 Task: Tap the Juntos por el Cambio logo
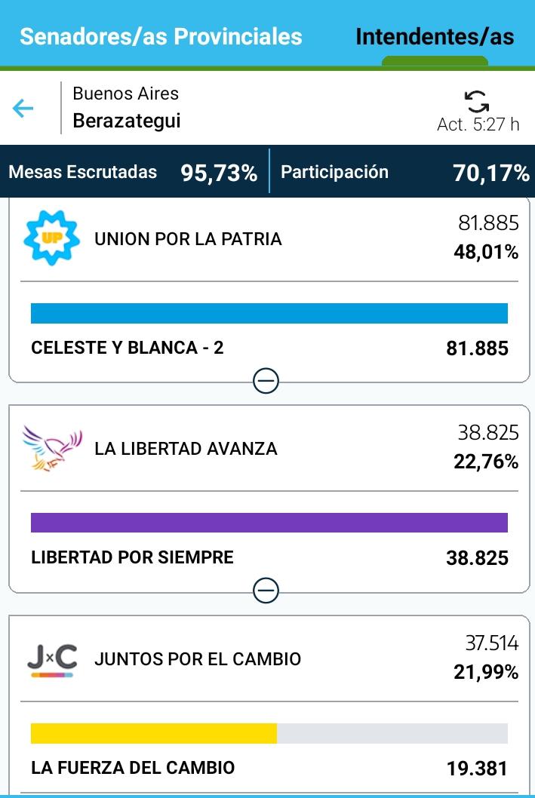[51, 658]
